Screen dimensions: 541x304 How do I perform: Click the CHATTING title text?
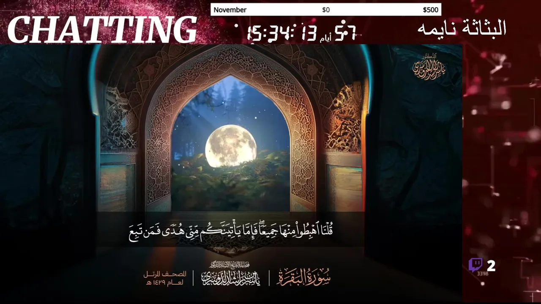click(x=102, y=30)
